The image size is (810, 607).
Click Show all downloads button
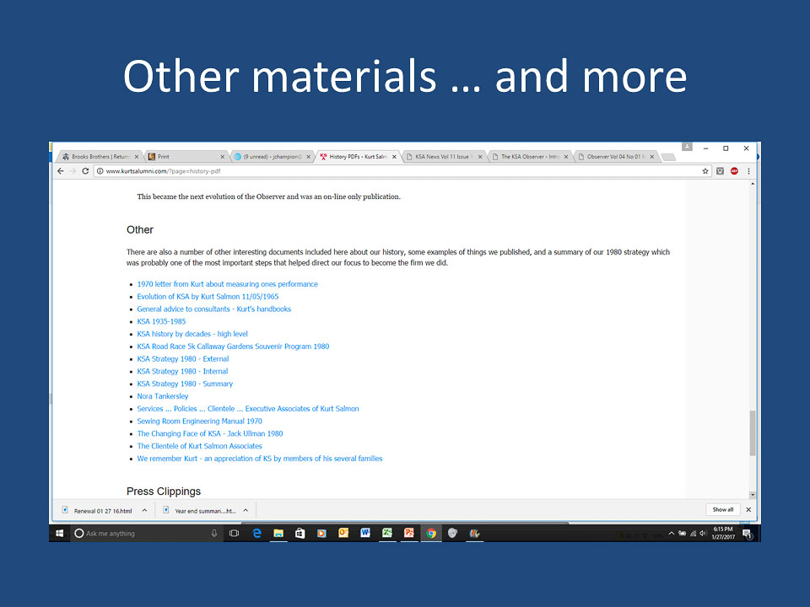point(723,510)
